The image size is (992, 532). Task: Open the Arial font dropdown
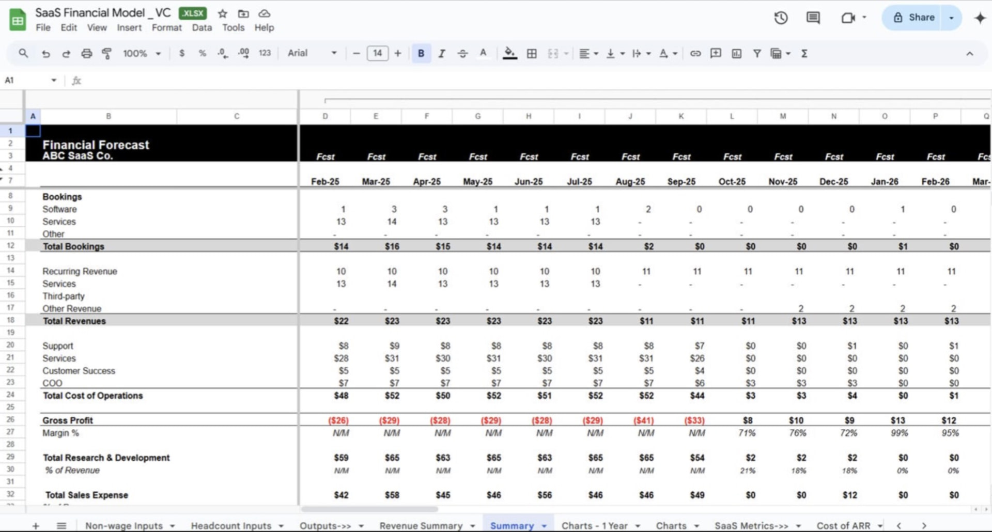(312, 53)
